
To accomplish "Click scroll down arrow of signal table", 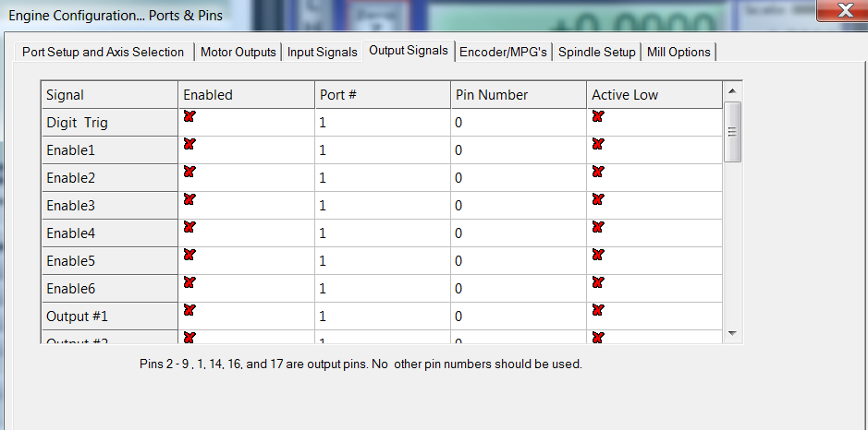I will pyautogui.click(x=732, y=332).
